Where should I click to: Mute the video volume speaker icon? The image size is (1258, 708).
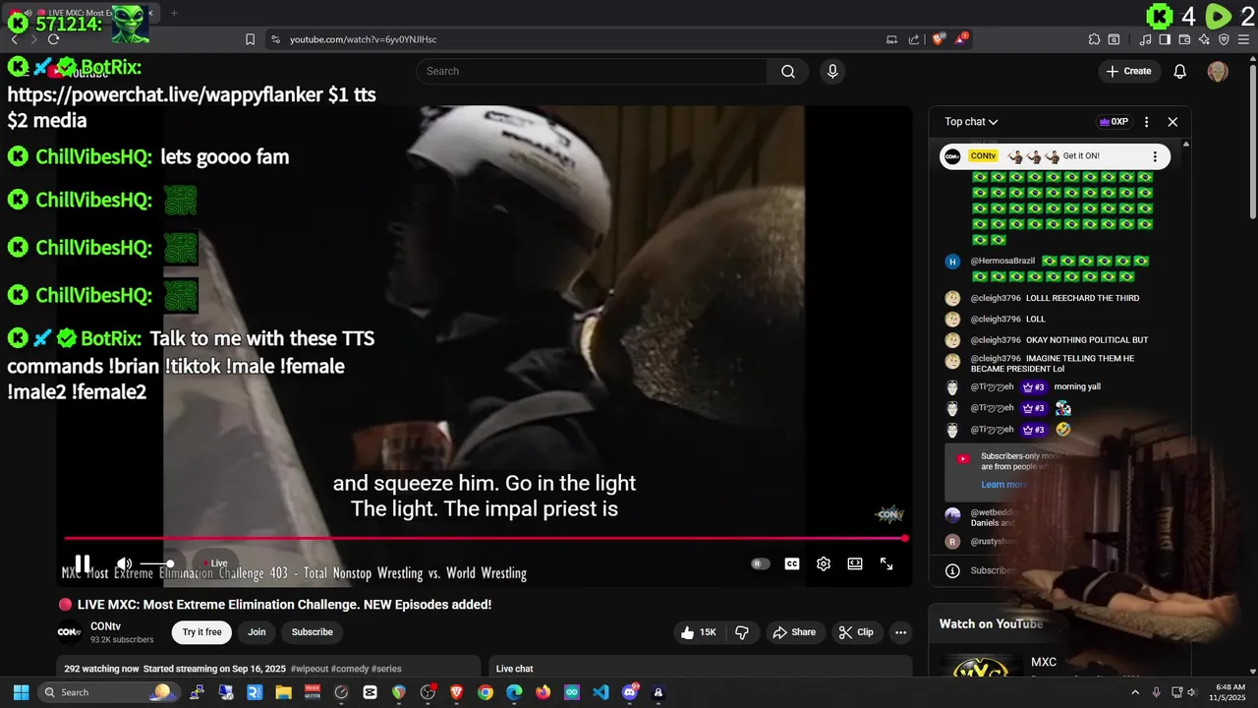click(124, 563)
